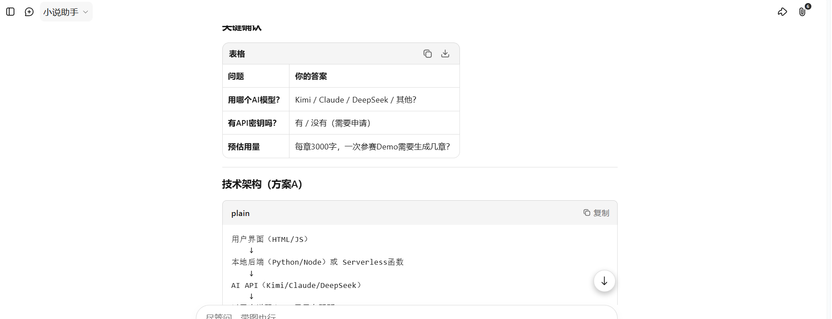
Task: Click the 用户界面（HTML/JS）code line
Action: (x=270, y=239)
